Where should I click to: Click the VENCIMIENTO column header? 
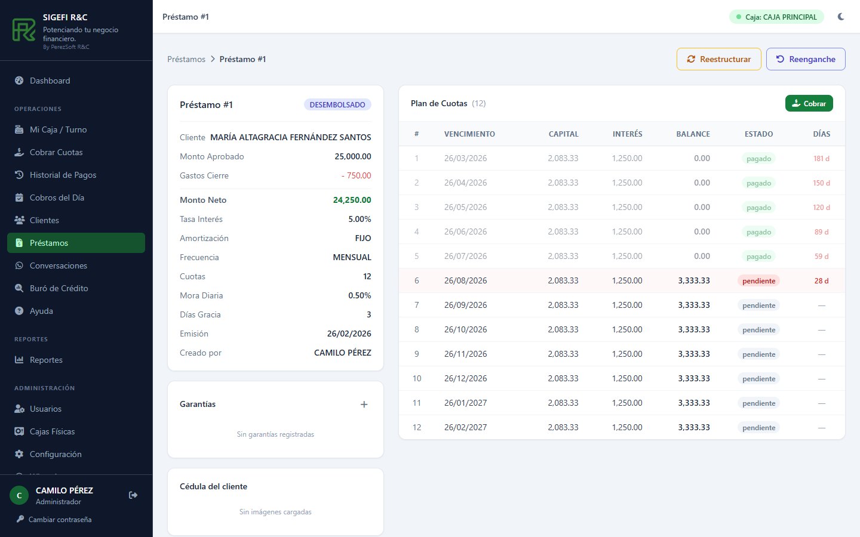coord(469,134)
